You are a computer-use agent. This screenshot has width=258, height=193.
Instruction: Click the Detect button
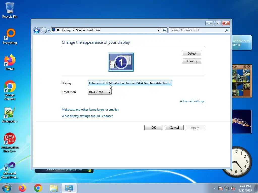pos(192,54)
